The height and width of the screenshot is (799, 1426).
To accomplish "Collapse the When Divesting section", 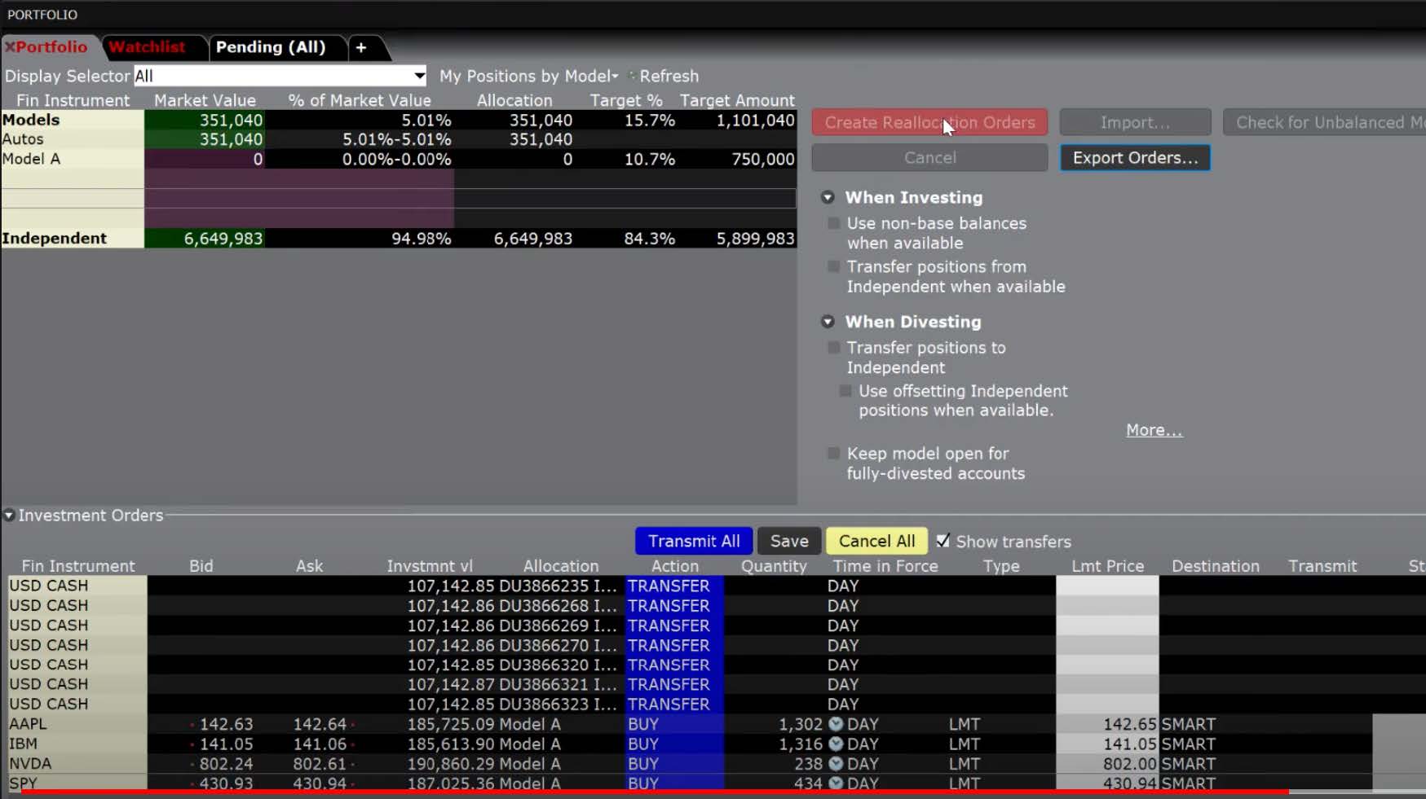I will point(828,322).
